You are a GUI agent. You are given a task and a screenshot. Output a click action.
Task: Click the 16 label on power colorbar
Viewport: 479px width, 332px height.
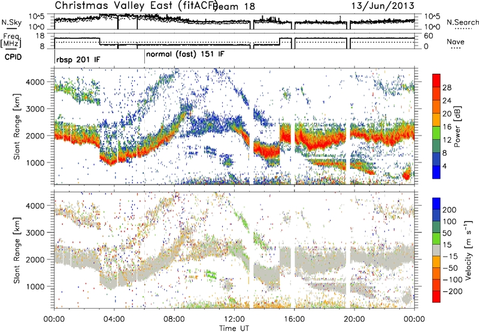tap(447, 127)
